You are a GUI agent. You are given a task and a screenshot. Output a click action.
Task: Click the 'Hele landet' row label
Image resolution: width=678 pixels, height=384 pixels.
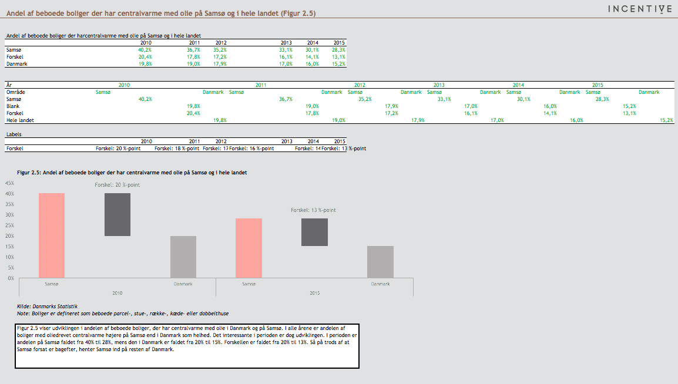pyautogui.click(x=20, y=120)
